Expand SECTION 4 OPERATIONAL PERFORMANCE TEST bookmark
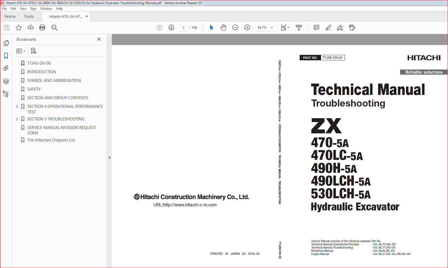This screenshot has width=448, height=268. click(17, 107)
